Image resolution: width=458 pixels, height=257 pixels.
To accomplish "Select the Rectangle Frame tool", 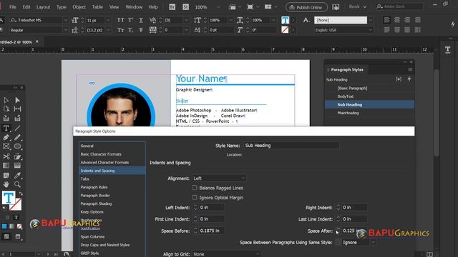I will coord(6,146).
